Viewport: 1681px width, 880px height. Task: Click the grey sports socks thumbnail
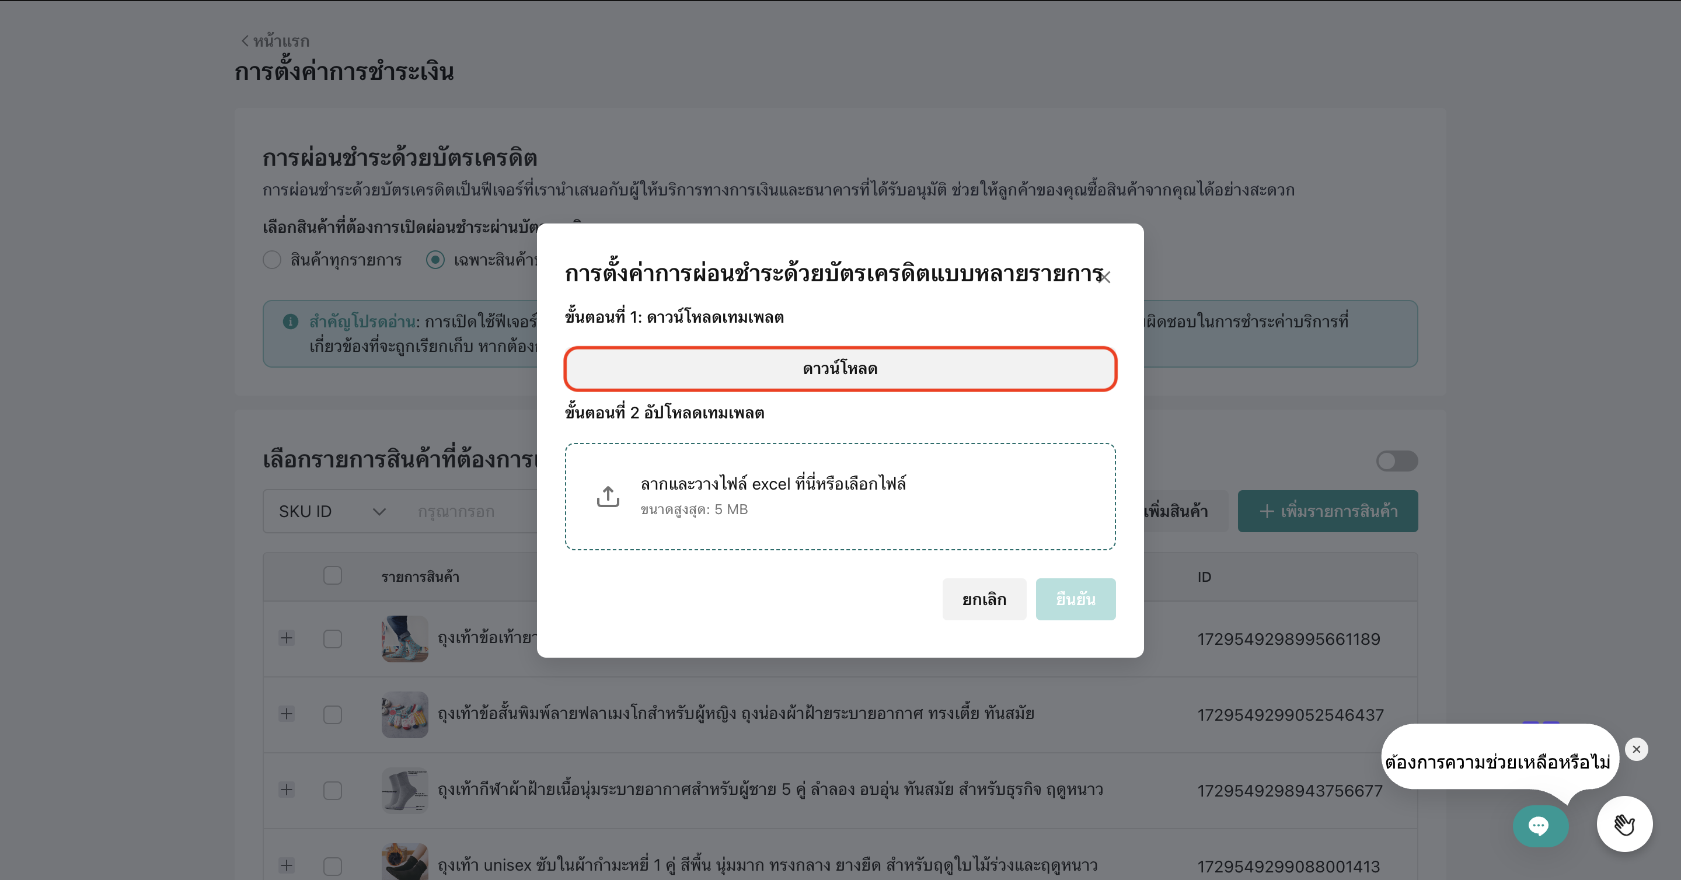coord(404,790)
